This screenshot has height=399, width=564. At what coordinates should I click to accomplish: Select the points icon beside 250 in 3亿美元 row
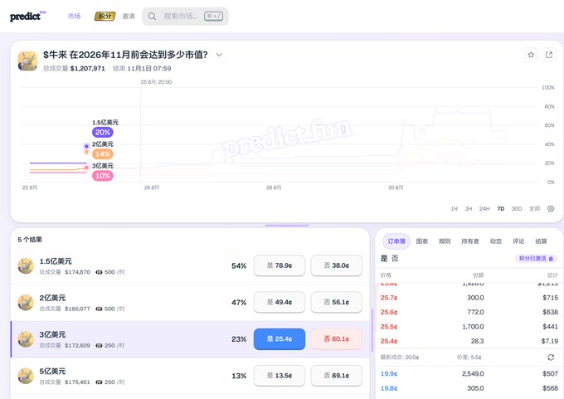pyautogui.click(x=99, y=346)
